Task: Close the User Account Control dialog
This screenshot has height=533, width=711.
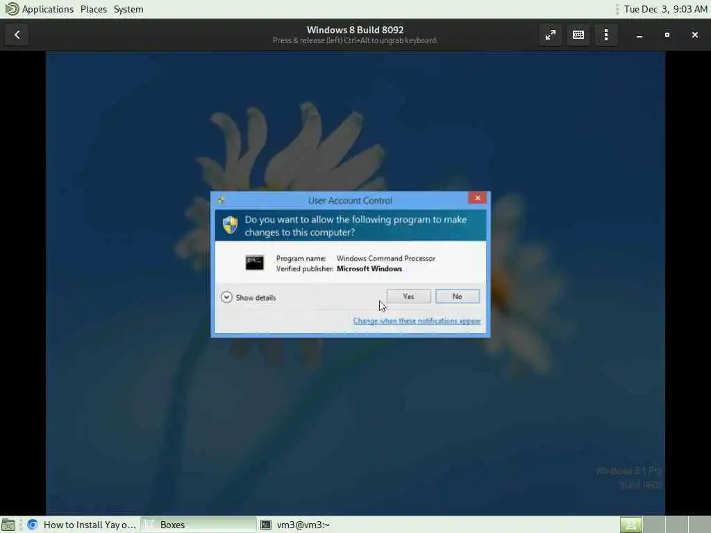Action: [x=478, y=198]
